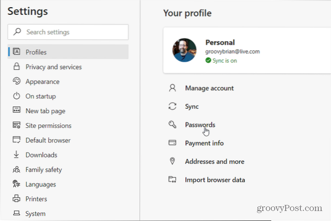
Task: Click the Search settings input field
Action: [x=71, y=32]
